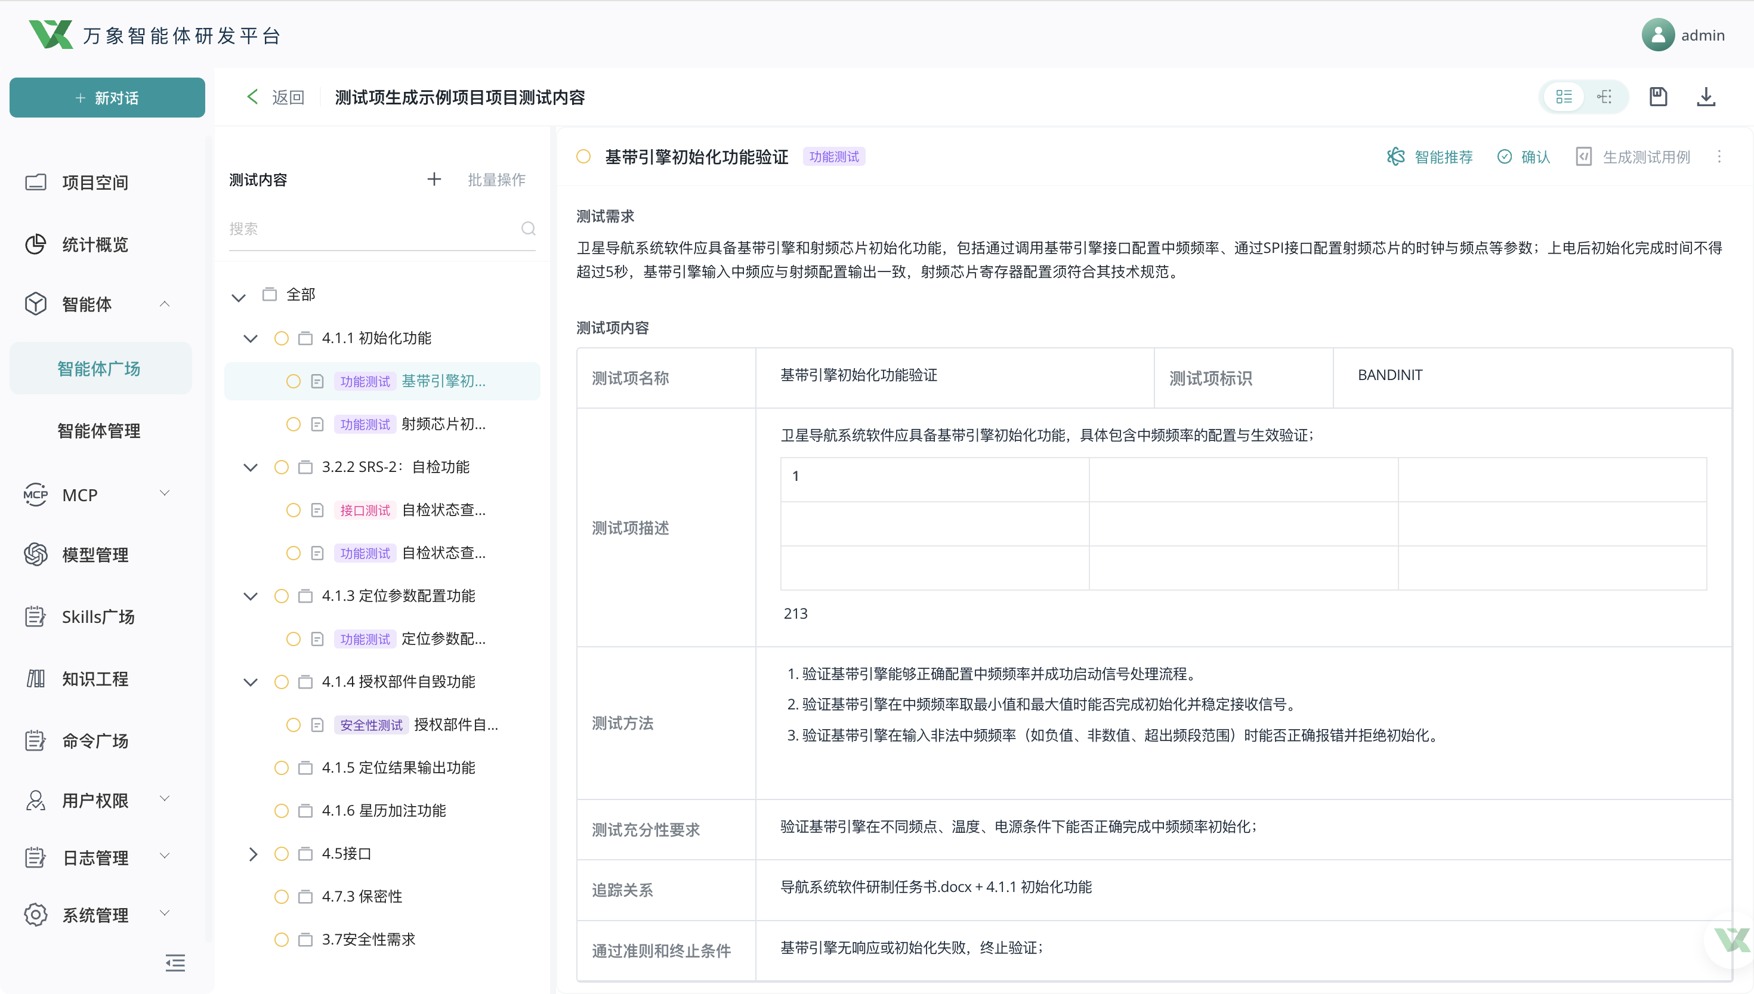The width and height of the screenshot is (1754, 994).
Task: Click the back arrow beside 返回
Action: [x=252, y=97]
